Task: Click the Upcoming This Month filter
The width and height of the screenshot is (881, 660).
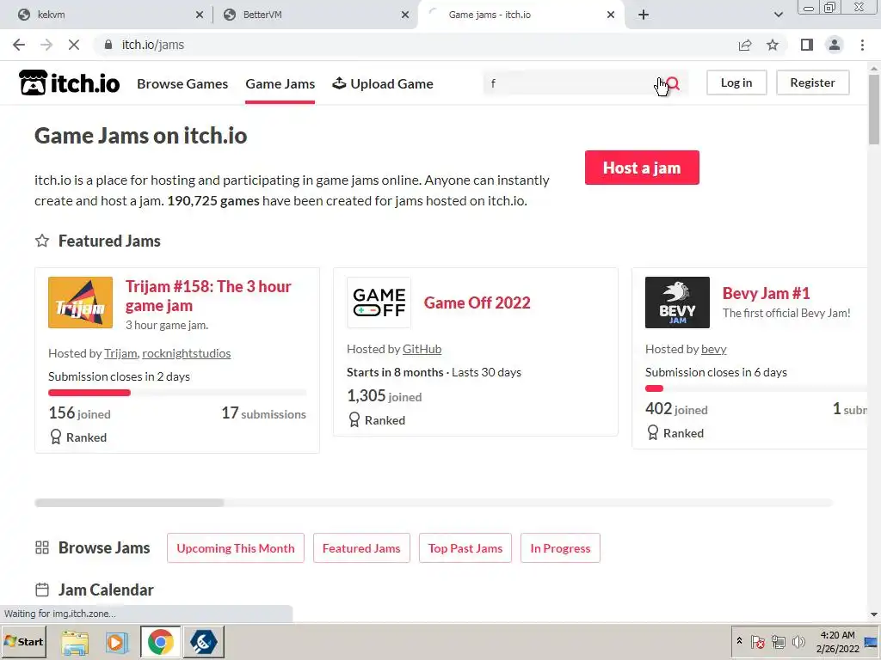Action: pyautogui.click(x=236, y=547)
